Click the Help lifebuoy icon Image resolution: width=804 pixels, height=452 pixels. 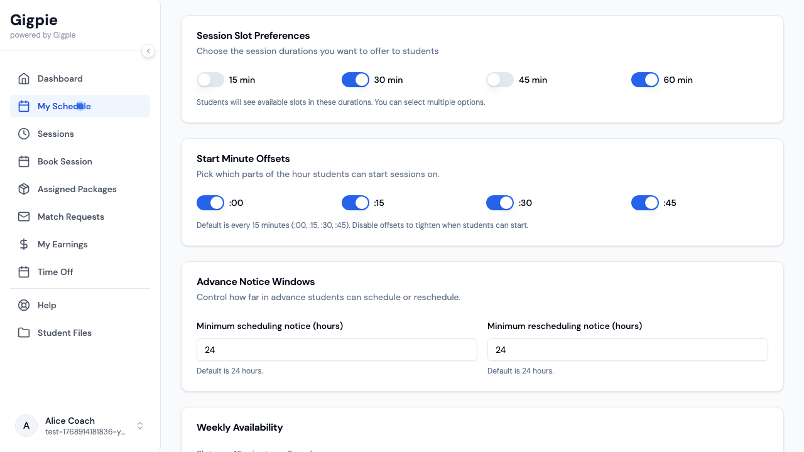click(24, 305)
